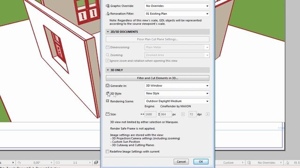Click the Dimensioning label icon
300x168 pixels.
[107, 47]
